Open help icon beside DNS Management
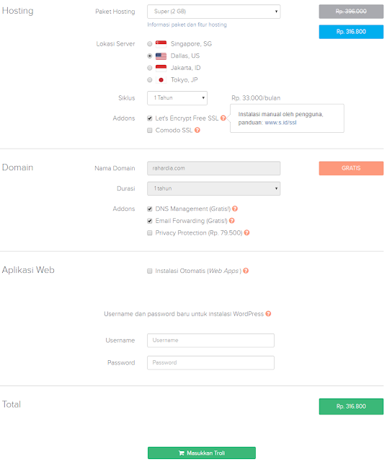This screenshot has width=387, height=462. (235, 209)
